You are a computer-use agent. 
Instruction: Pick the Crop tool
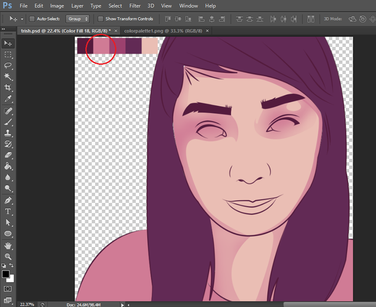pos(8,88)
